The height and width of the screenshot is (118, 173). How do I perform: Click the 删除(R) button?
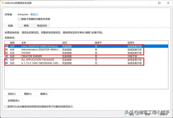[28, 94]
